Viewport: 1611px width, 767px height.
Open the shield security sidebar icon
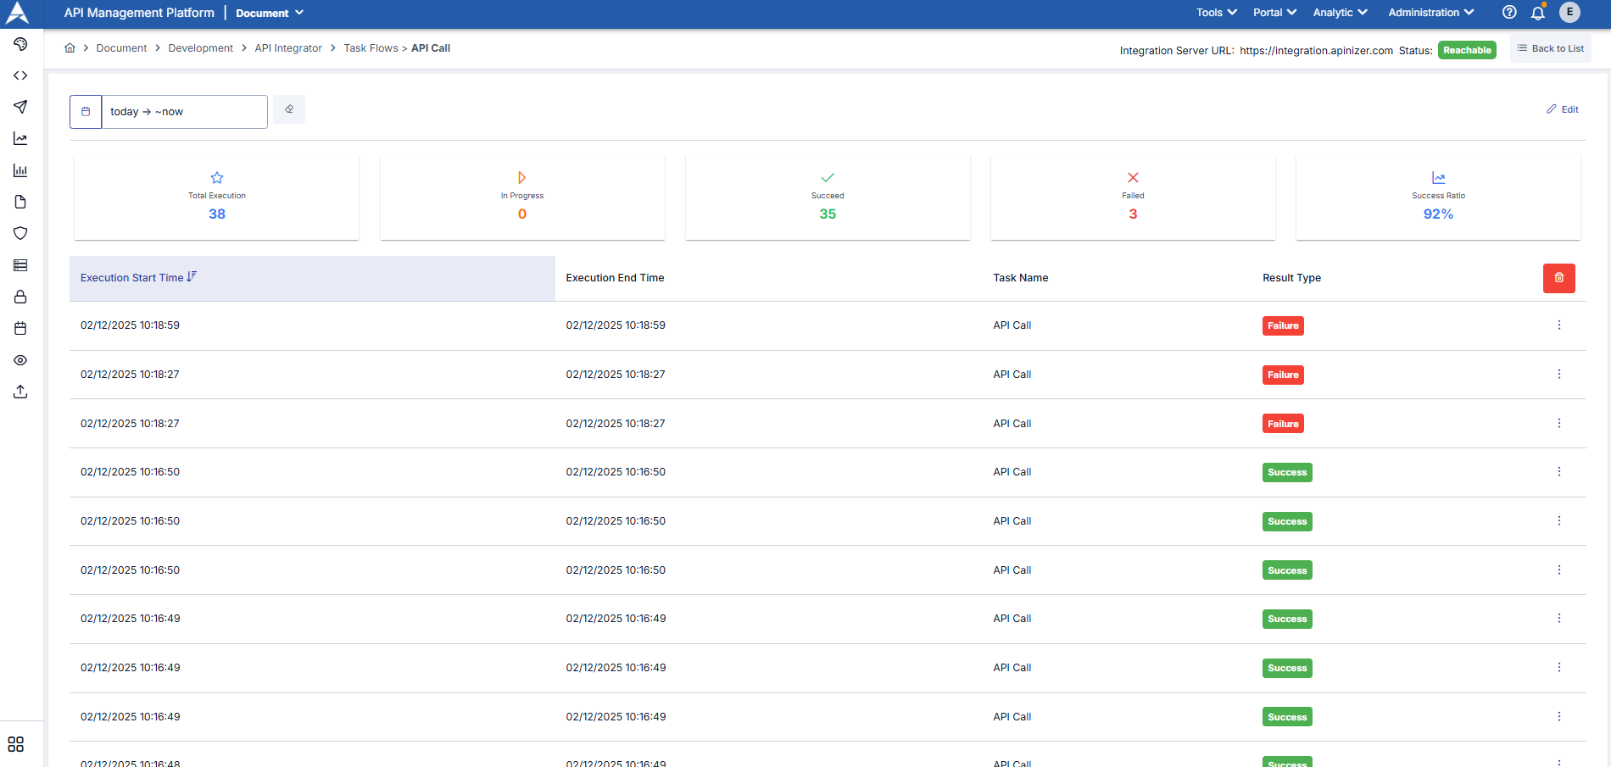(20, 233)
